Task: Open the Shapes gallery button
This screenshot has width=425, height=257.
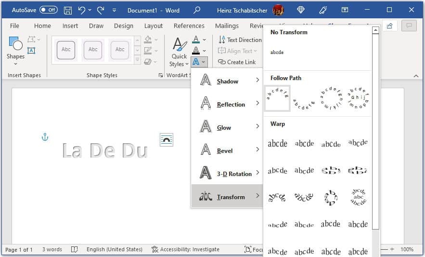Action: point(15,51)
